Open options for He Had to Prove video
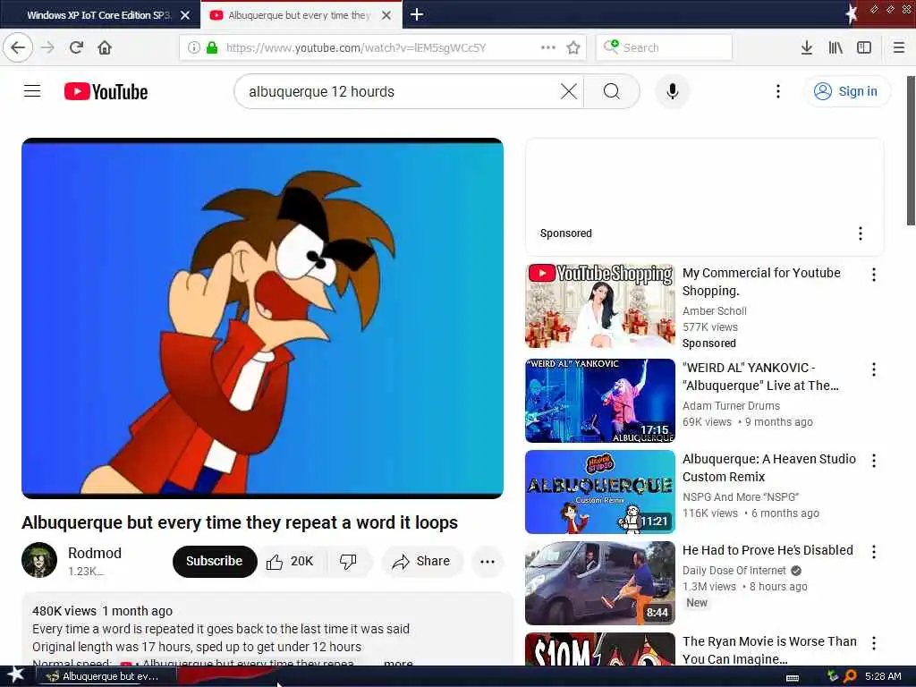916x687 pixels. (874, 551)
